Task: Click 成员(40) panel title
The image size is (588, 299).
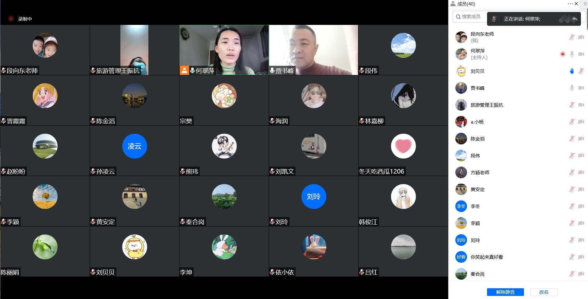Action: [466, 4]
